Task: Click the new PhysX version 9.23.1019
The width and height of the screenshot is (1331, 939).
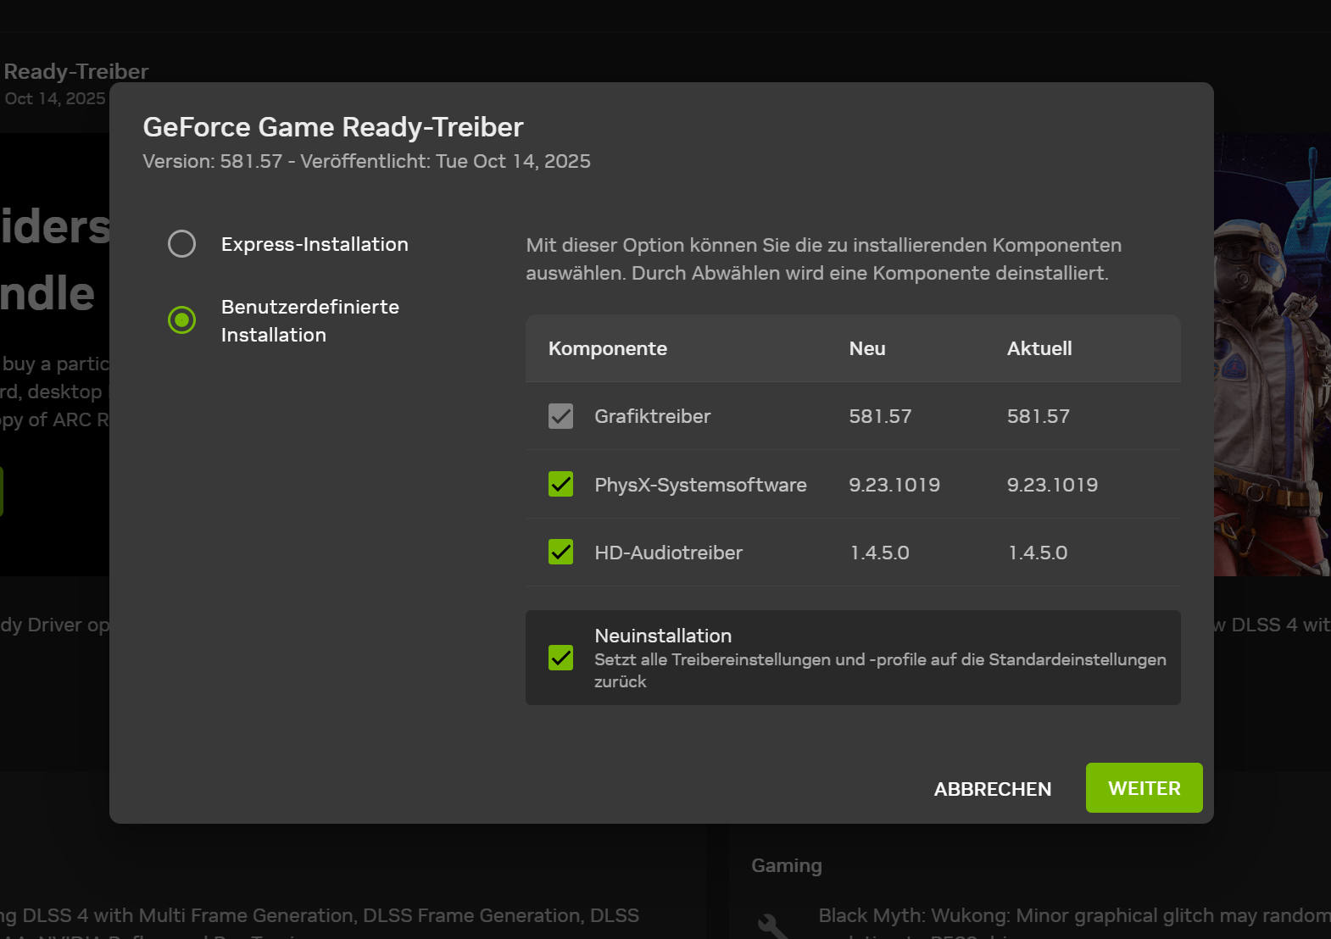Action: (894, 485)
